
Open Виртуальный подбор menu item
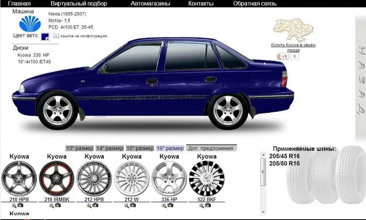[x=79, y=3]
